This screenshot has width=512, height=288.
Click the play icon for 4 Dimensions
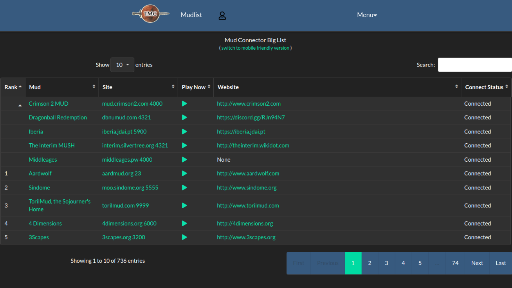[x=184, y=223]
